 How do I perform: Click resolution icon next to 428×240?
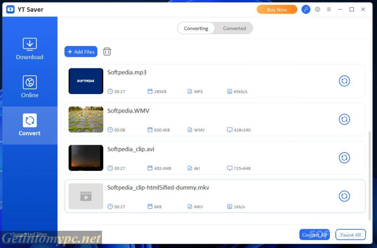click(230, 130)
